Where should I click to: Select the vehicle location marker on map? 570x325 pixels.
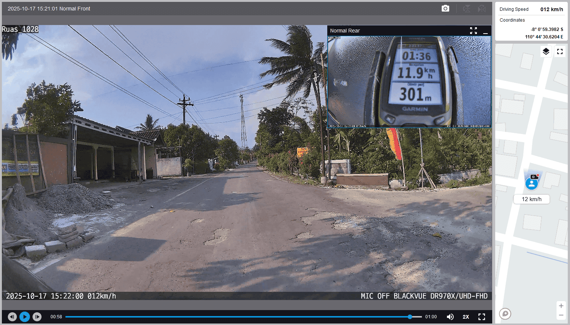pos(532,182)
